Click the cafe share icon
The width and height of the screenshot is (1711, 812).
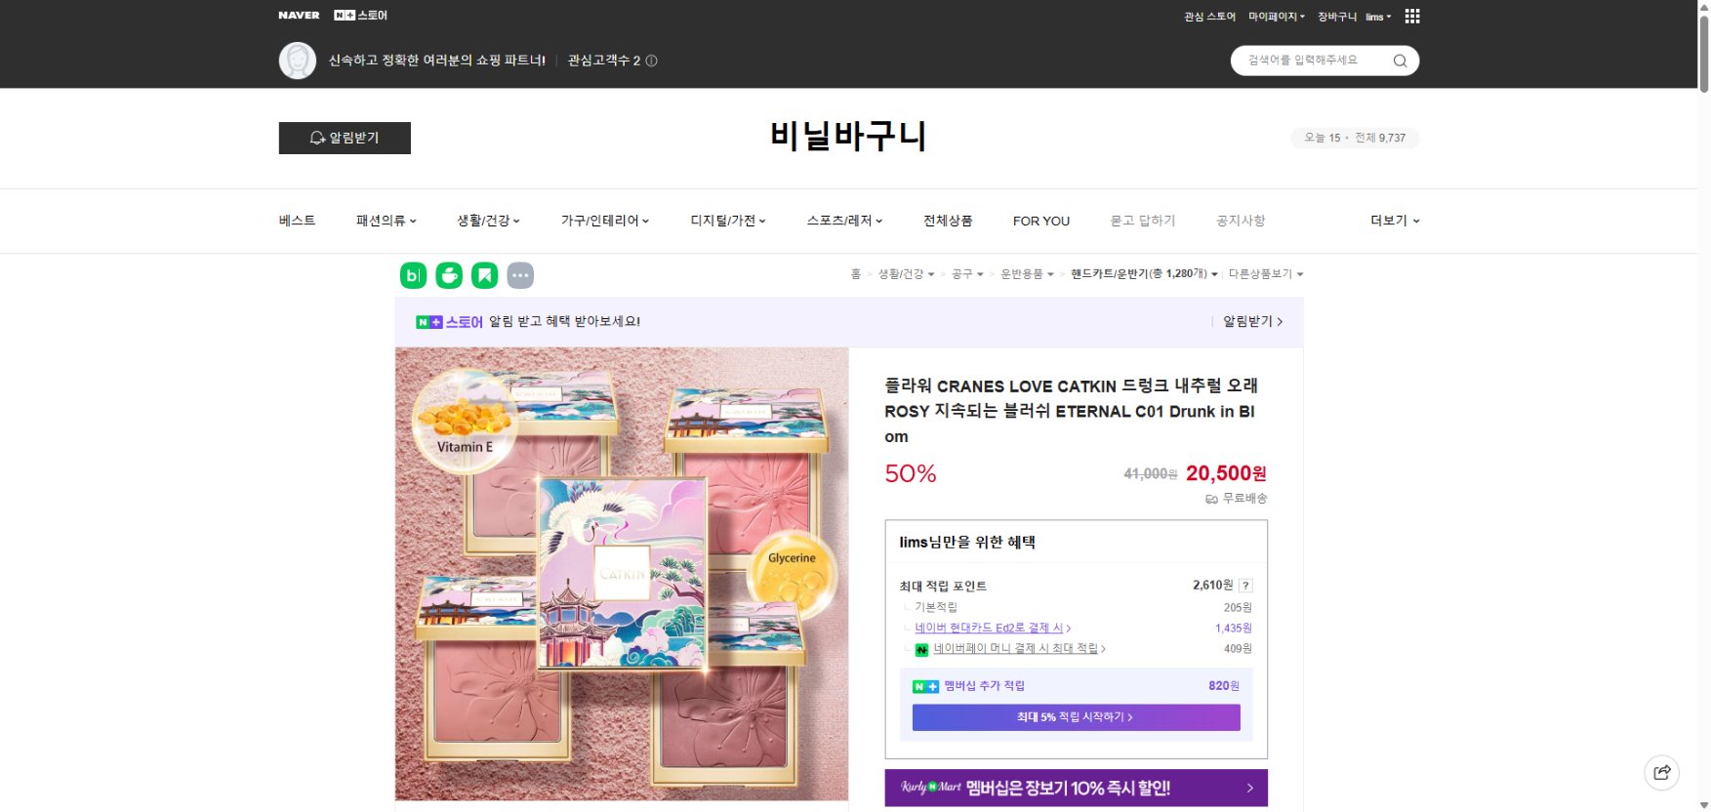click(449, 275)
